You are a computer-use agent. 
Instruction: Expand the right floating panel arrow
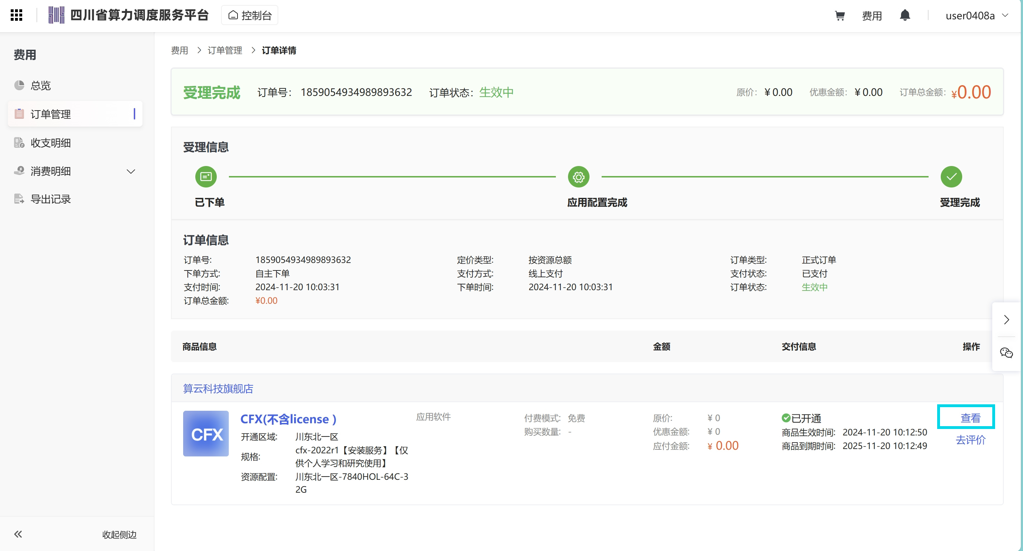coord(1006,320)
